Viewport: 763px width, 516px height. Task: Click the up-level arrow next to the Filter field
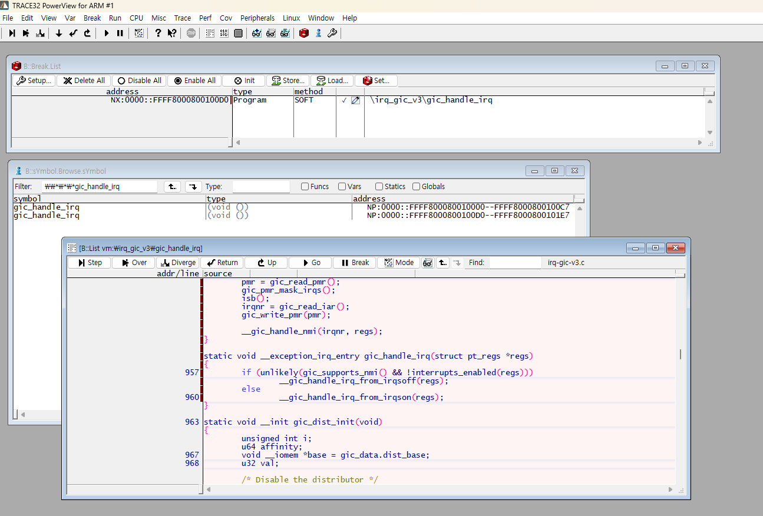click(171, 186)
